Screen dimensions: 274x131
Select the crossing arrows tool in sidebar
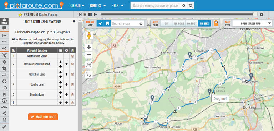4,55
